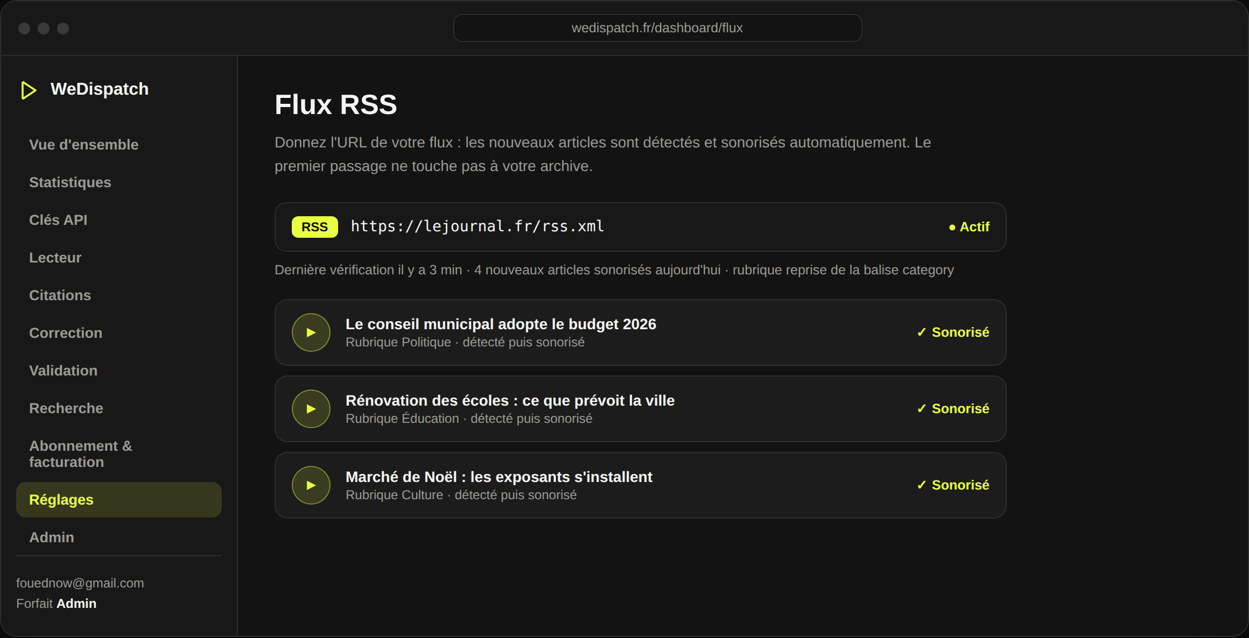Click the yellow RSS badge
Image resolution: width=1249 pixels, height=638 pixels.
pyautogui.click(x=315, y=227)
